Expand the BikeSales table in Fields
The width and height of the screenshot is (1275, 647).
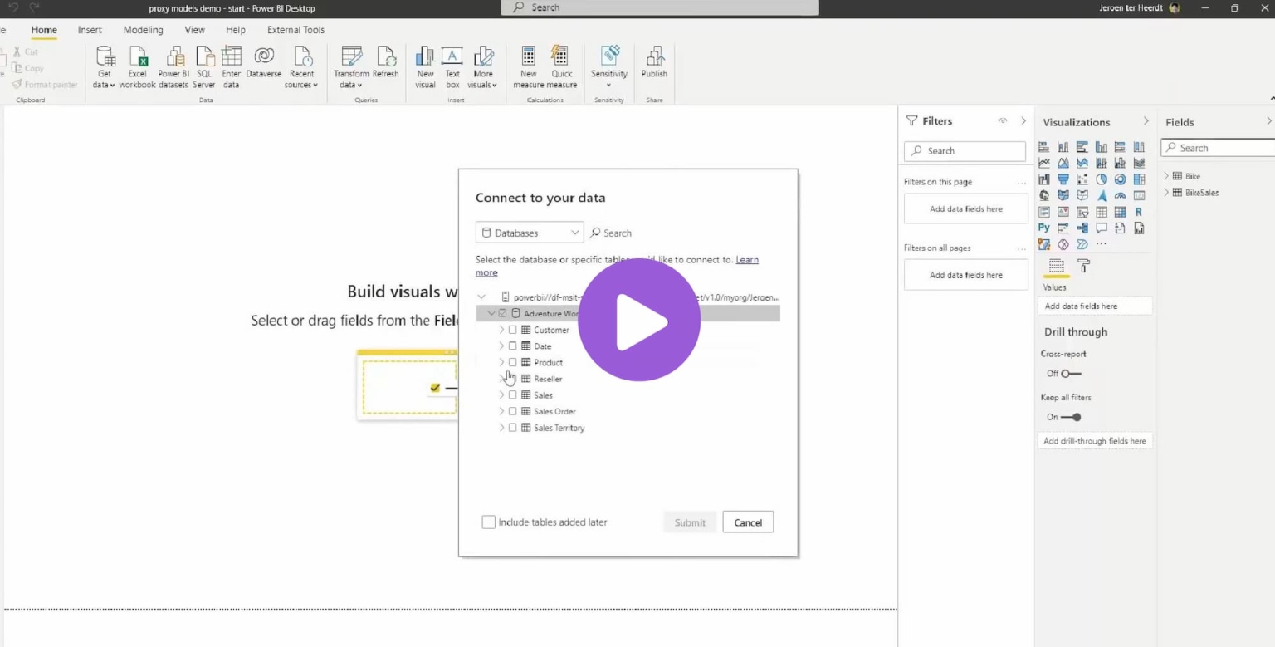[x=1168, y=192]
